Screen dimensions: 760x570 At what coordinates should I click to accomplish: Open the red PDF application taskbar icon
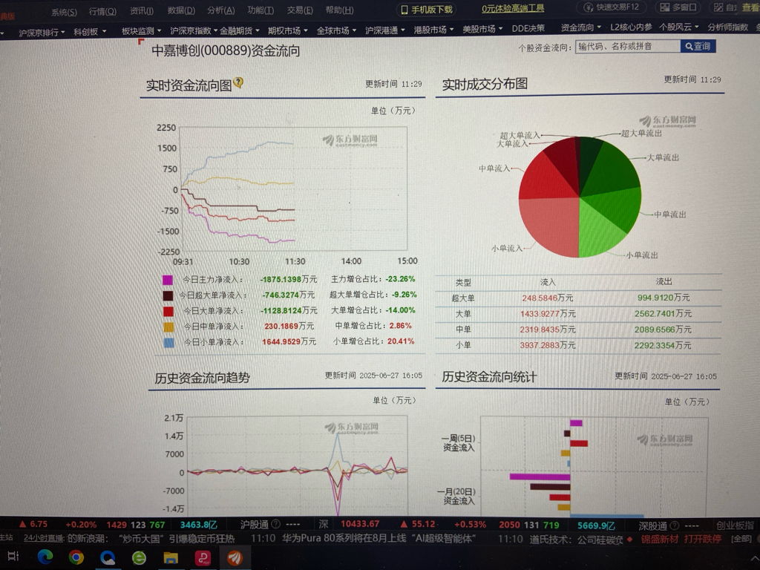click(x=203, y=558)
